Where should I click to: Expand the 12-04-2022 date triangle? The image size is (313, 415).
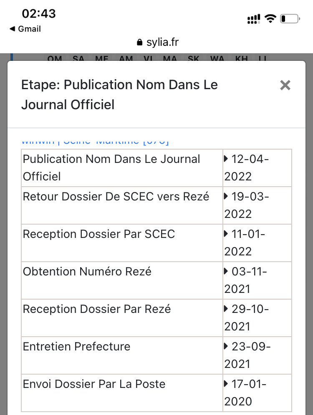point(226,159)
